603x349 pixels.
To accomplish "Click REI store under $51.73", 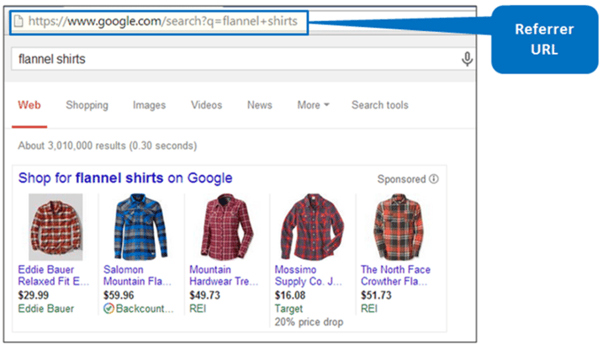I will (x=369, y=309).
